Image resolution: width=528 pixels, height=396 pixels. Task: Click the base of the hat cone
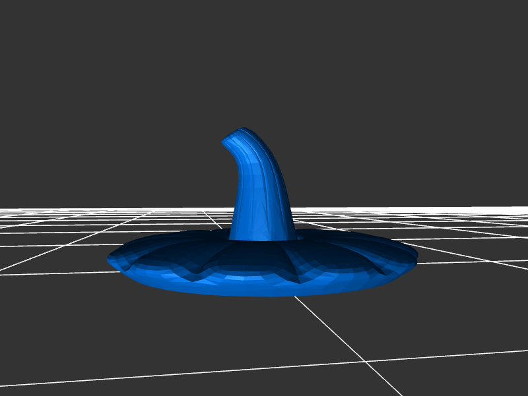[262, 234]
